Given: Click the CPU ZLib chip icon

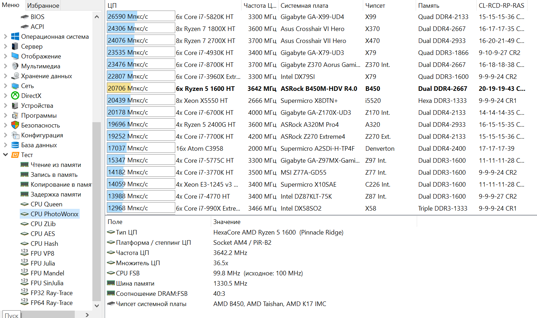Looking at the screenshot, I should (25, 224).
